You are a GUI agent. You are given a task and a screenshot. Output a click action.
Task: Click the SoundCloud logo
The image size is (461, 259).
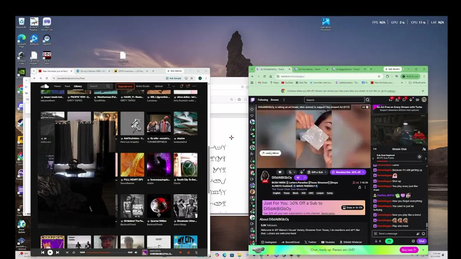(x=45, y=86)
